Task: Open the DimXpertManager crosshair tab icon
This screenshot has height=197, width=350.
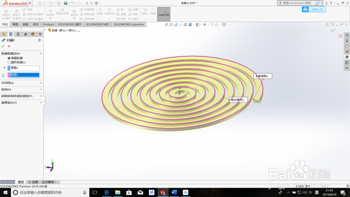Action: point(26,34)
